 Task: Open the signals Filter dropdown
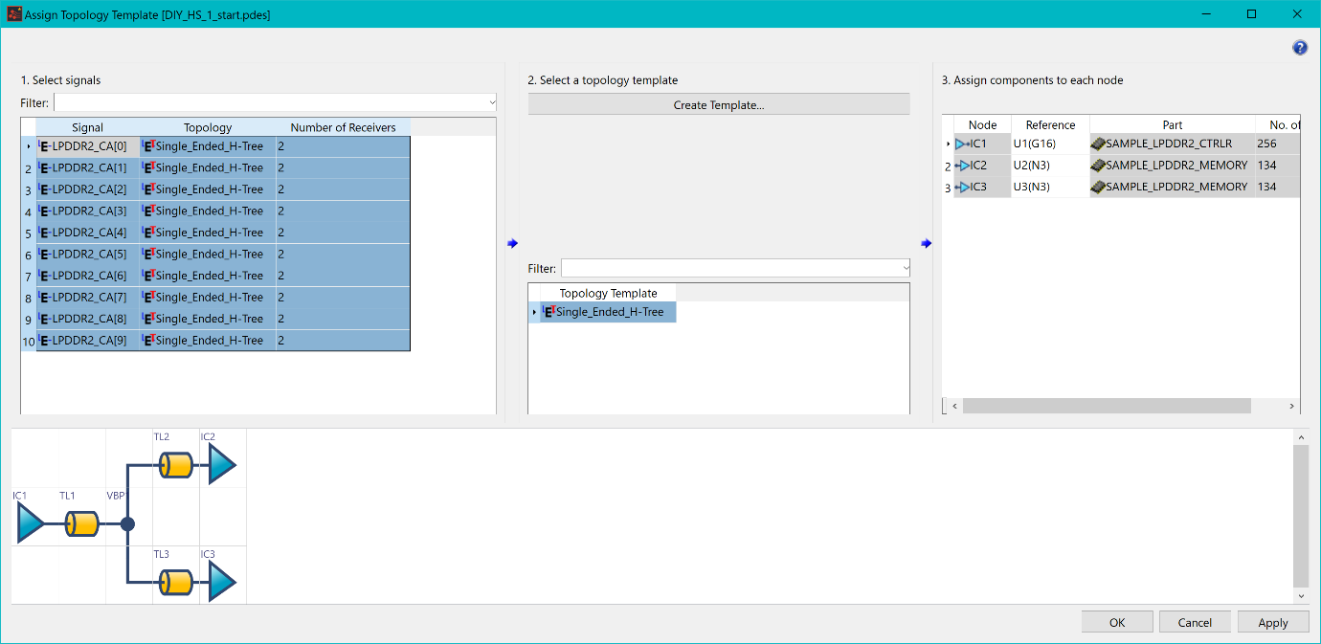pyautogui.click(x=492, y=102)
